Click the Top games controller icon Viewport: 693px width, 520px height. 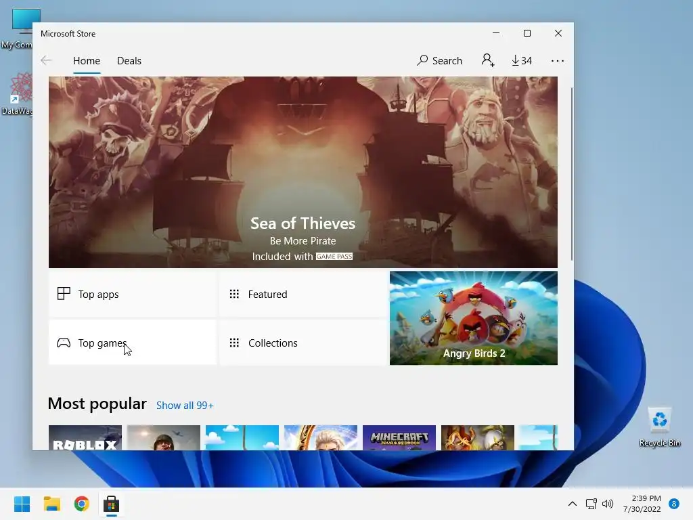click(64, 343)
